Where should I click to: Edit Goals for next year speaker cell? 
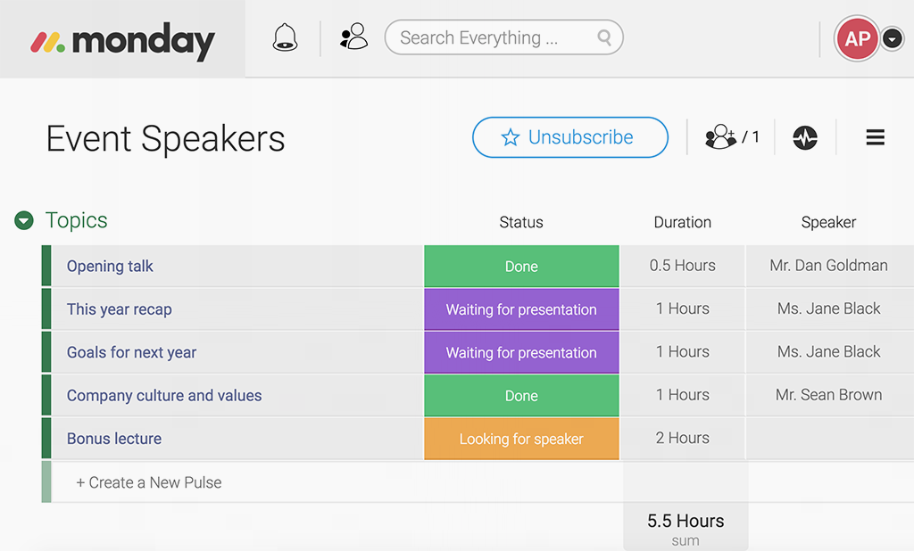830,352
